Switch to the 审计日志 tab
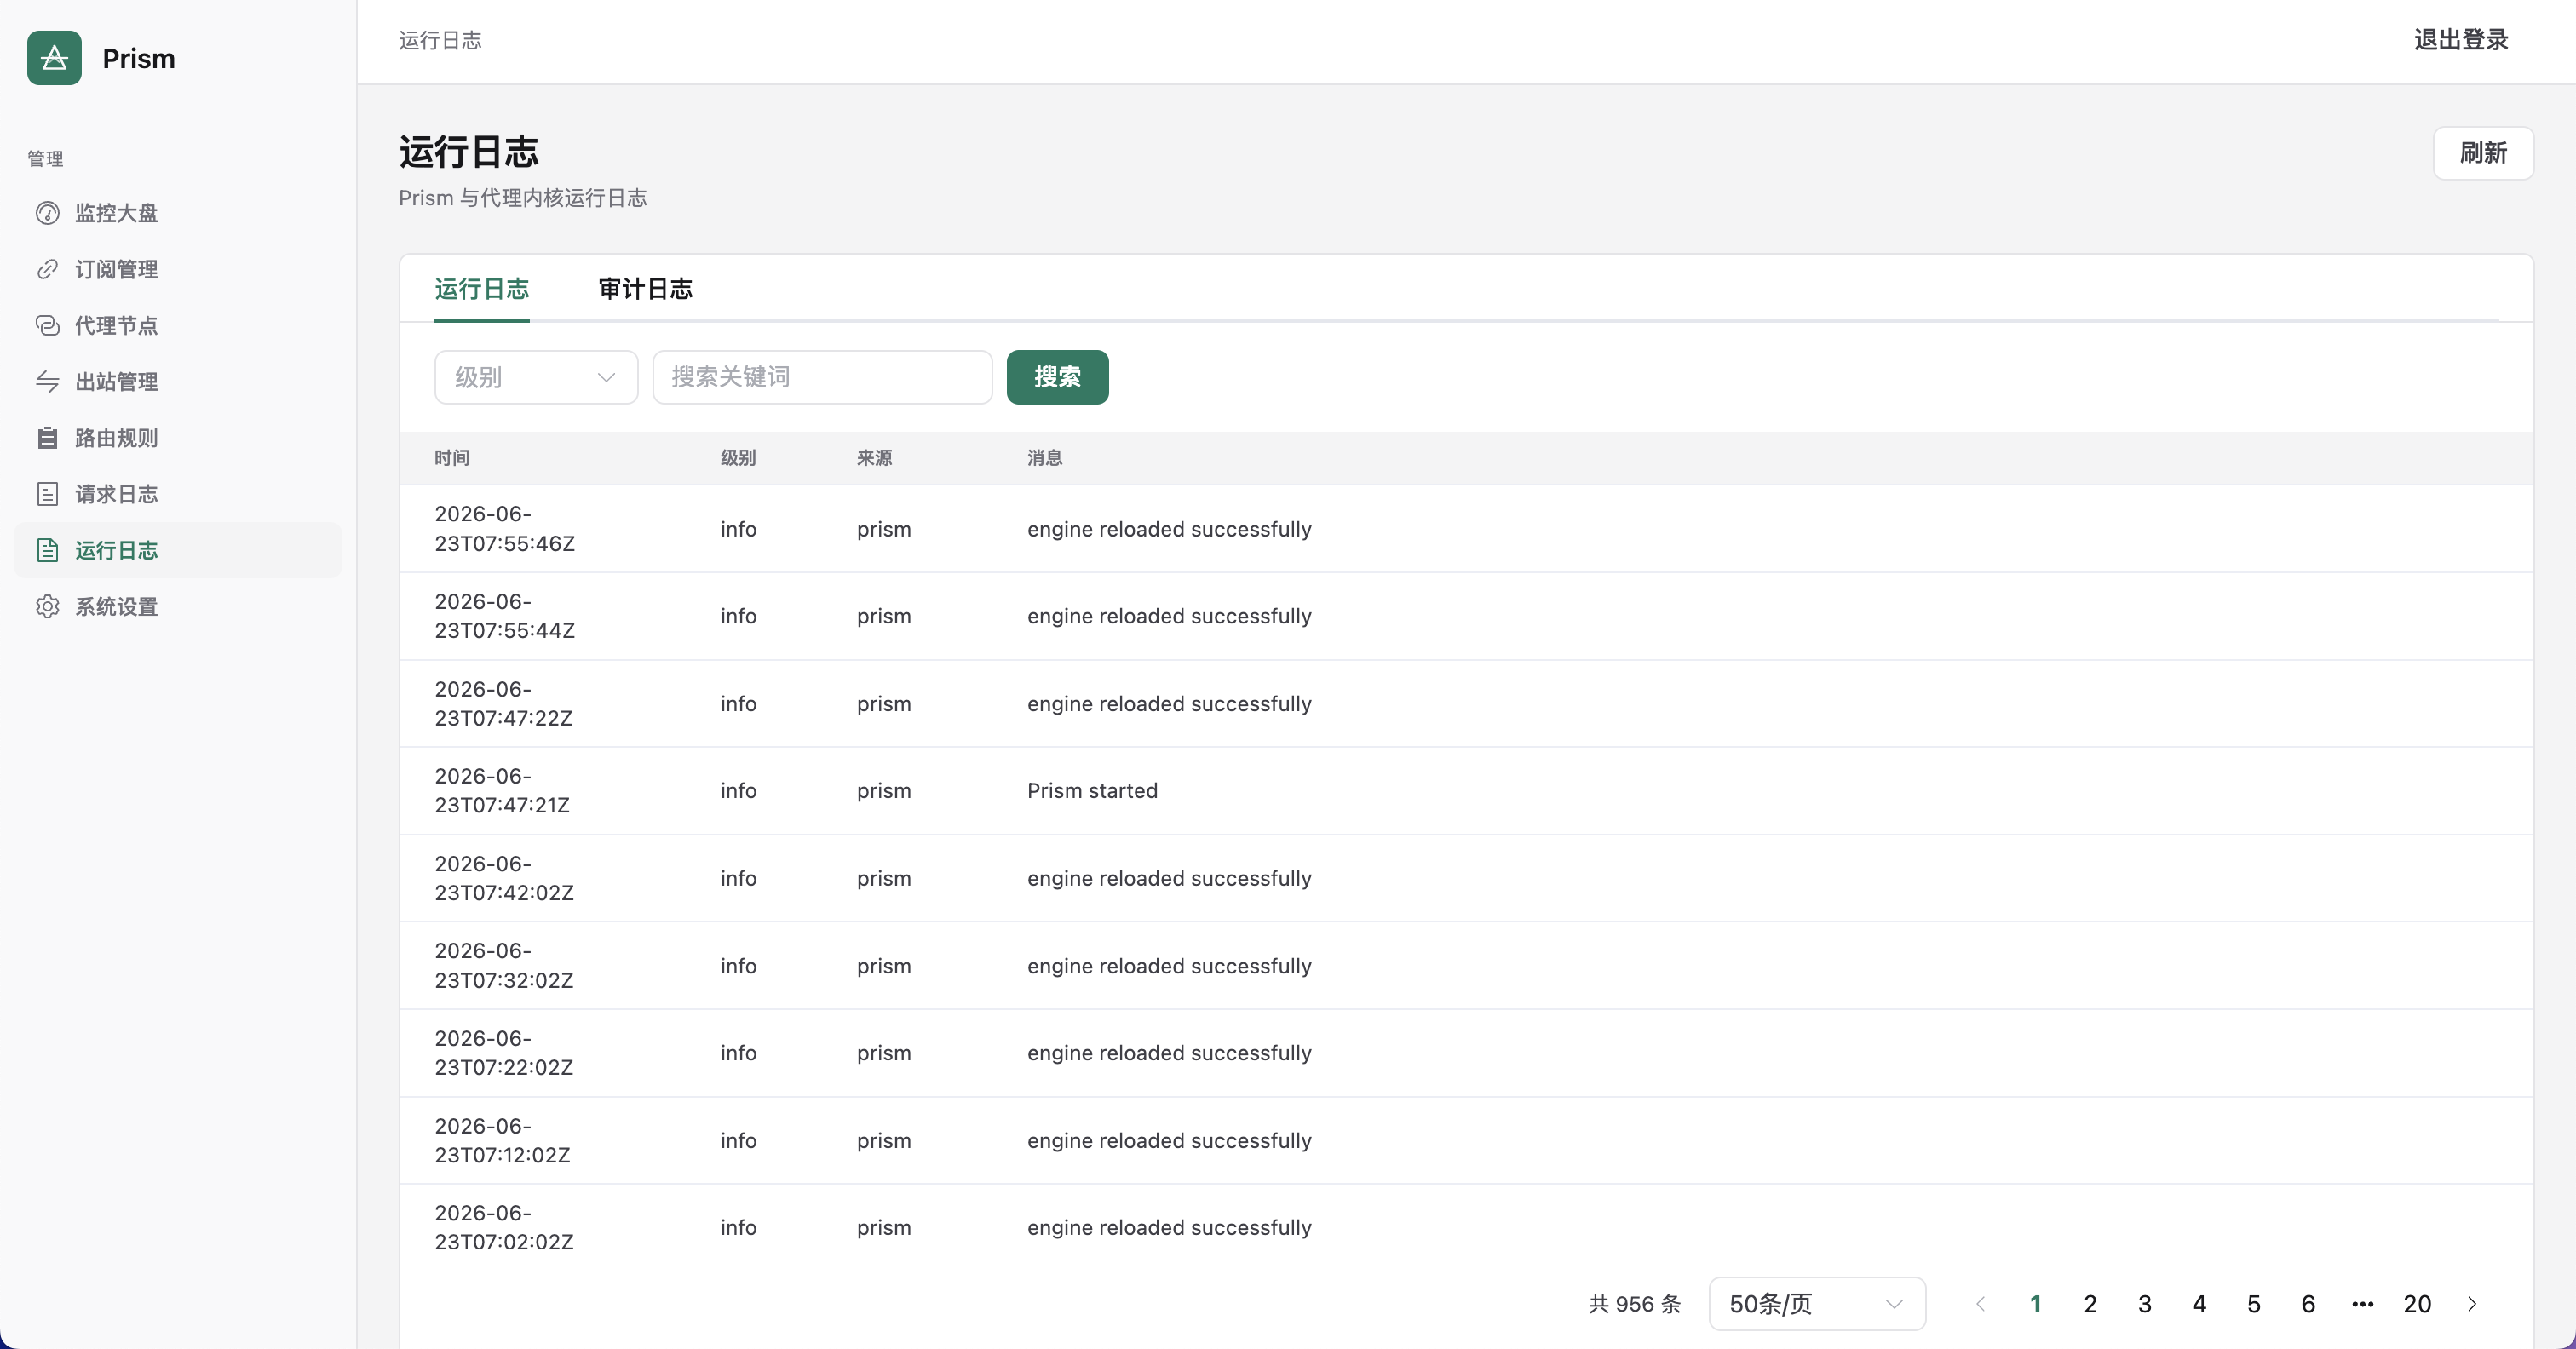 [645, 289]
